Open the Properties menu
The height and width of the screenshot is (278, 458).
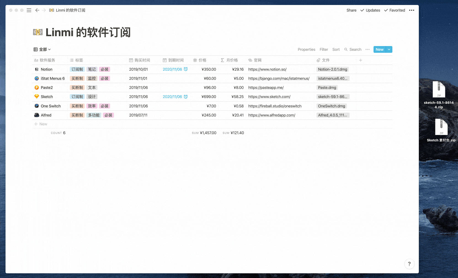(x=306, y=49)
